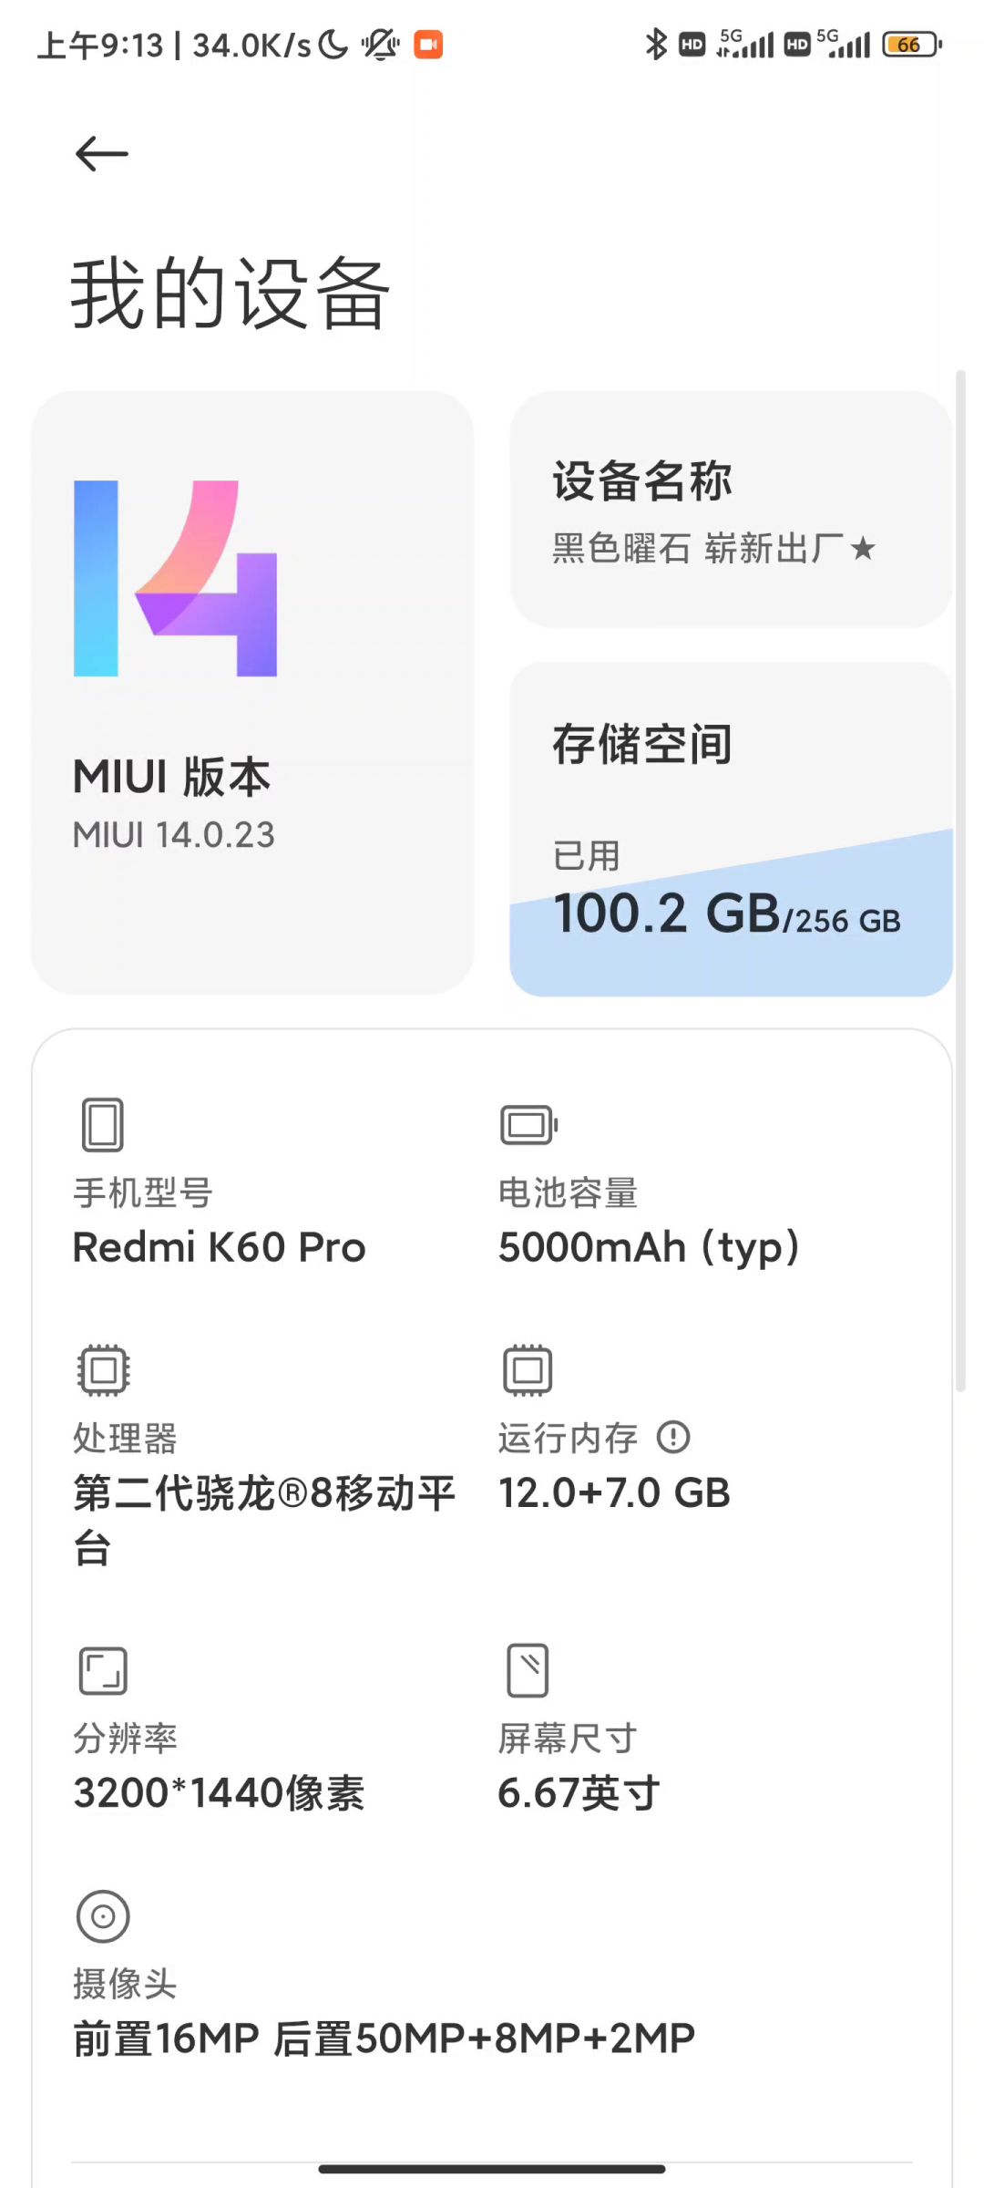Tap the camera megapixel specification text
984x2188 pixels.
[384, 2038]
